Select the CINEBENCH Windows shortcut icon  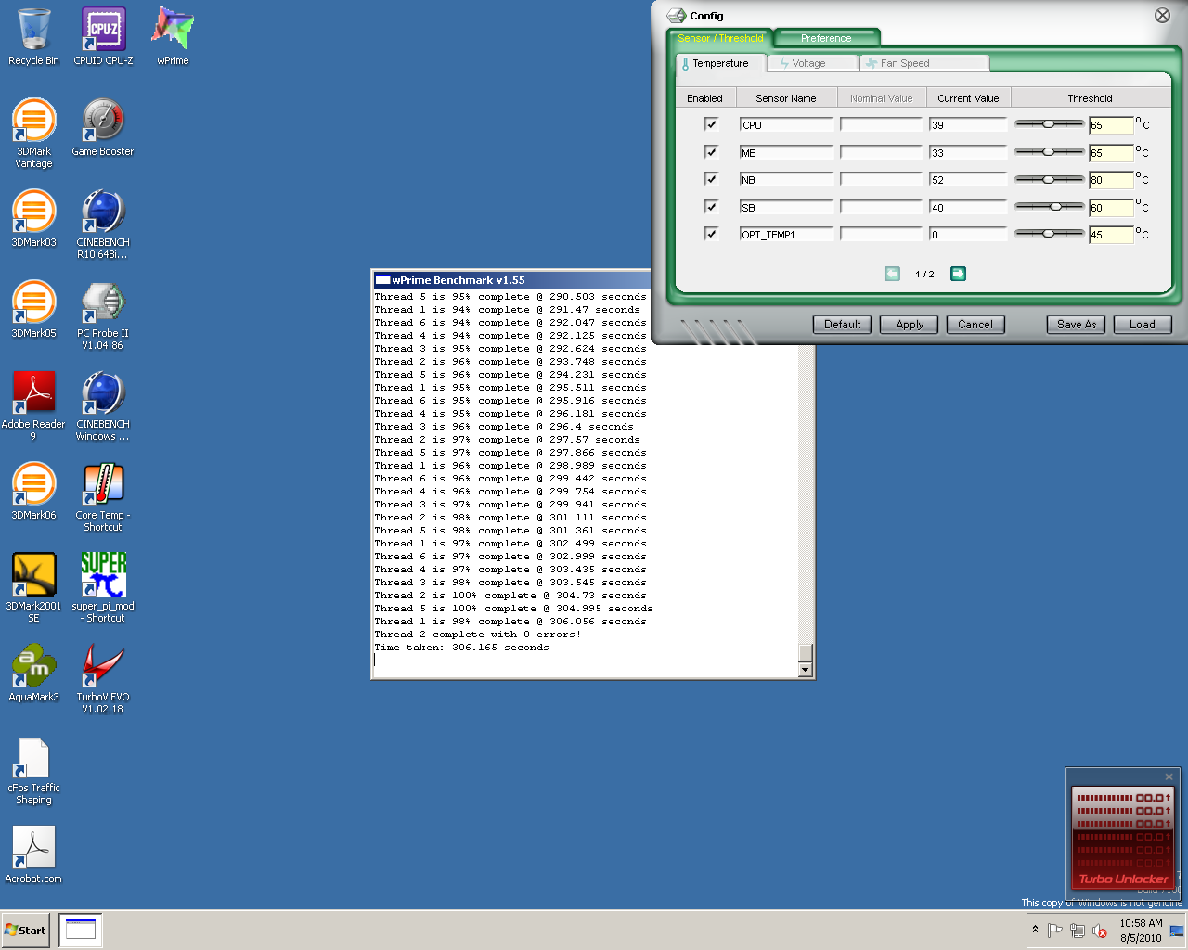tap(103, 406)
